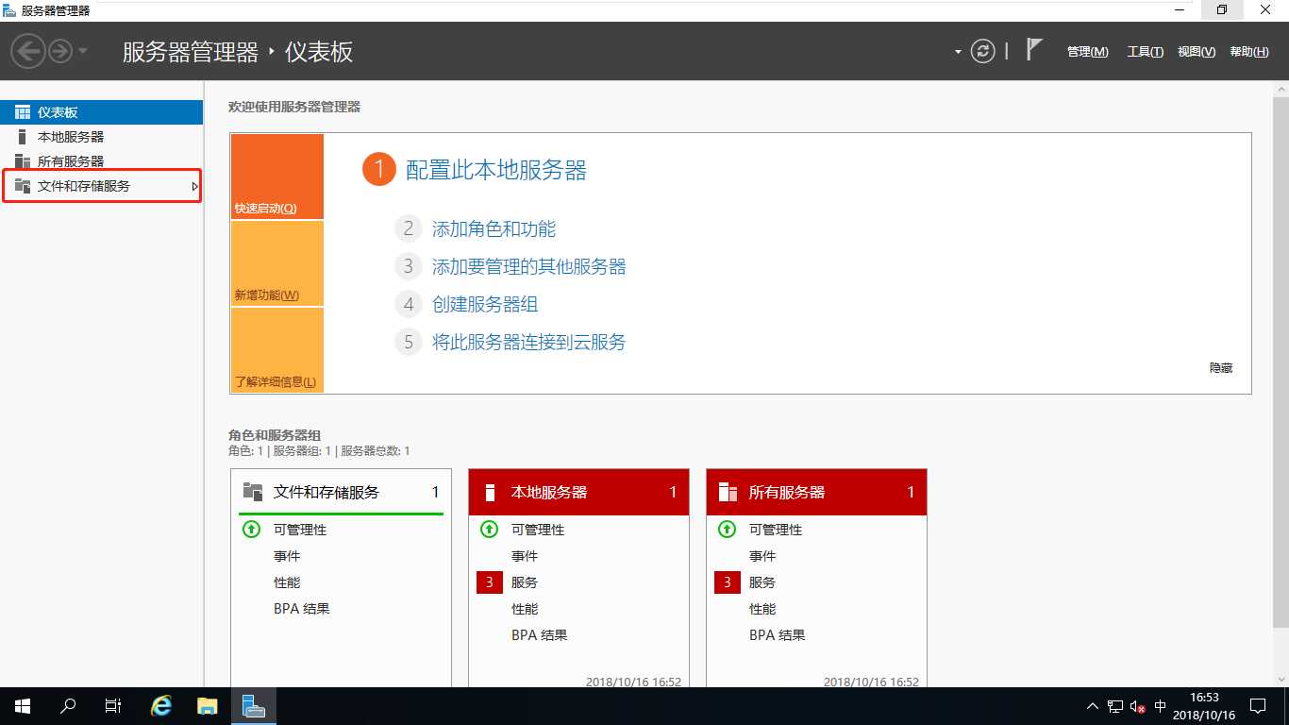This screenshot has width=1289, height=725.
Task: Click green status icon in 所有服务器 tile
Action: [727, 530]
